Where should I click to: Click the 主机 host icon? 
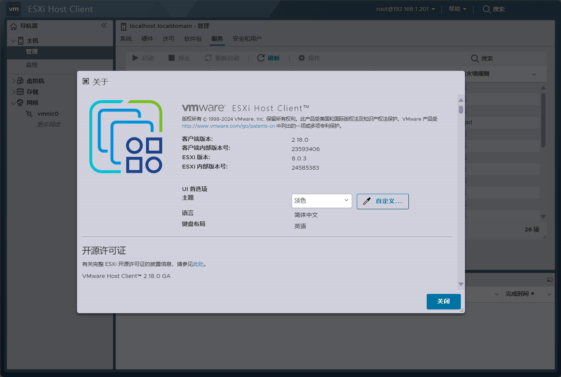pyautogui.click(x=21, y=41)
